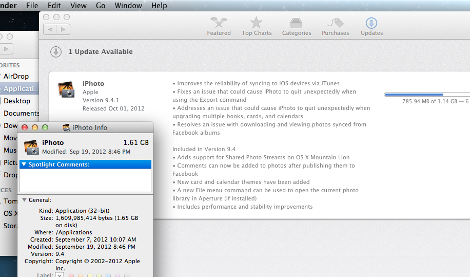Click the Version 9.4.1 text
Viewport: 470px width, 277px height.
pyautogui.click(x=101, y=100)
